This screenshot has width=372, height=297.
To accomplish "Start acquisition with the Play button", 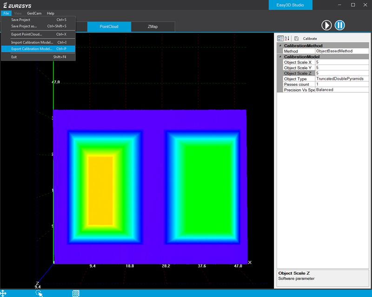I will coord(327,26).
